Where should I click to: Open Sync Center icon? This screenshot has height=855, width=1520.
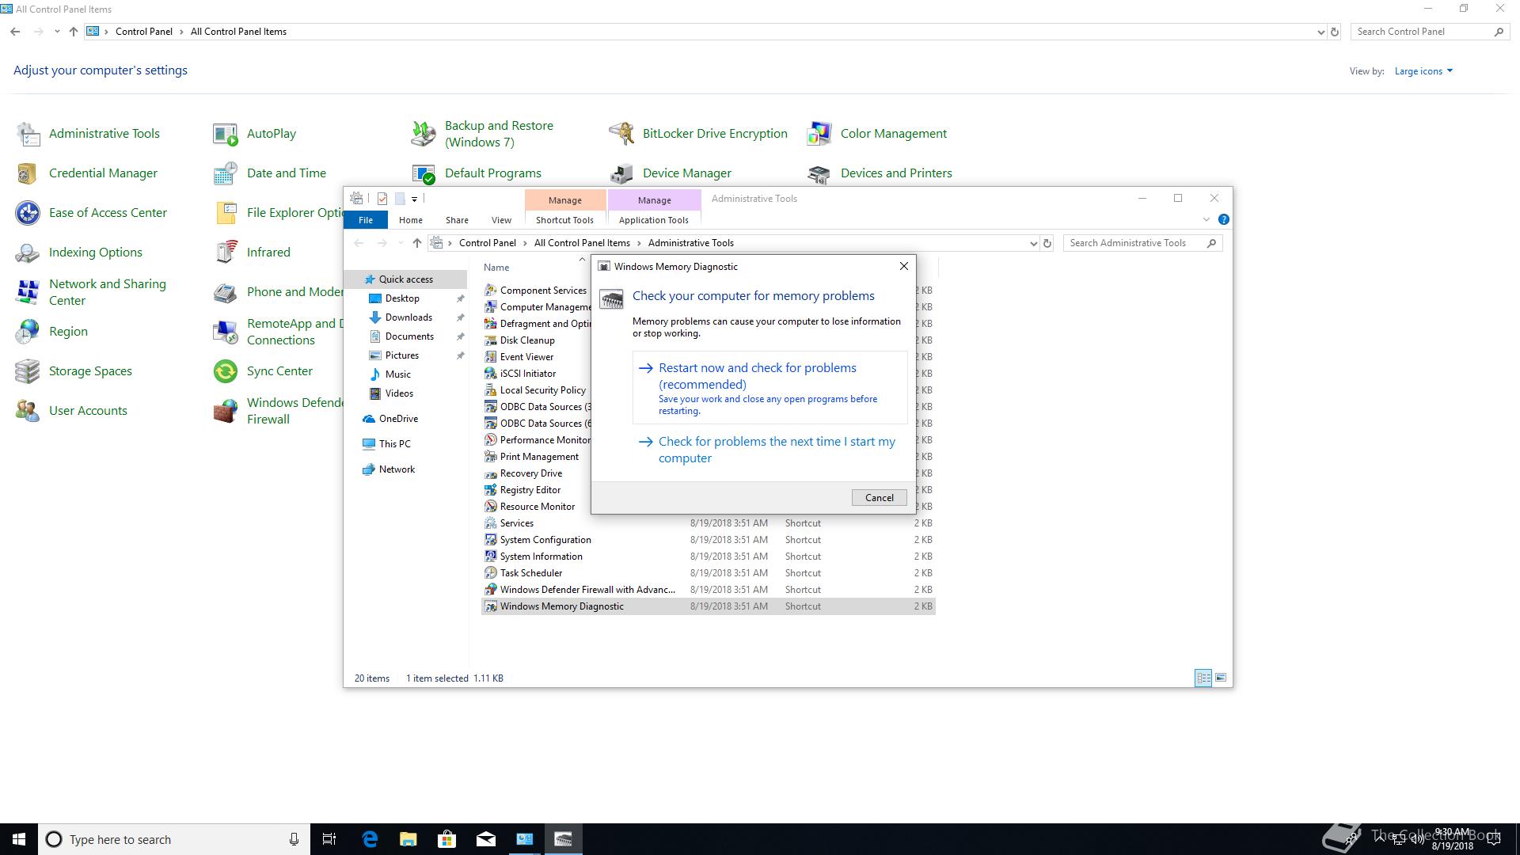click(x=226, y=371)
